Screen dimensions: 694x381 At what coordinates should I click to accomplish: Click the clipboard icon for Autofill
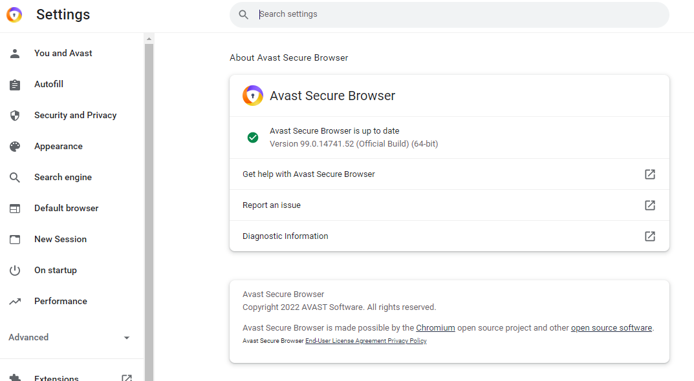[x=15, y=85]
